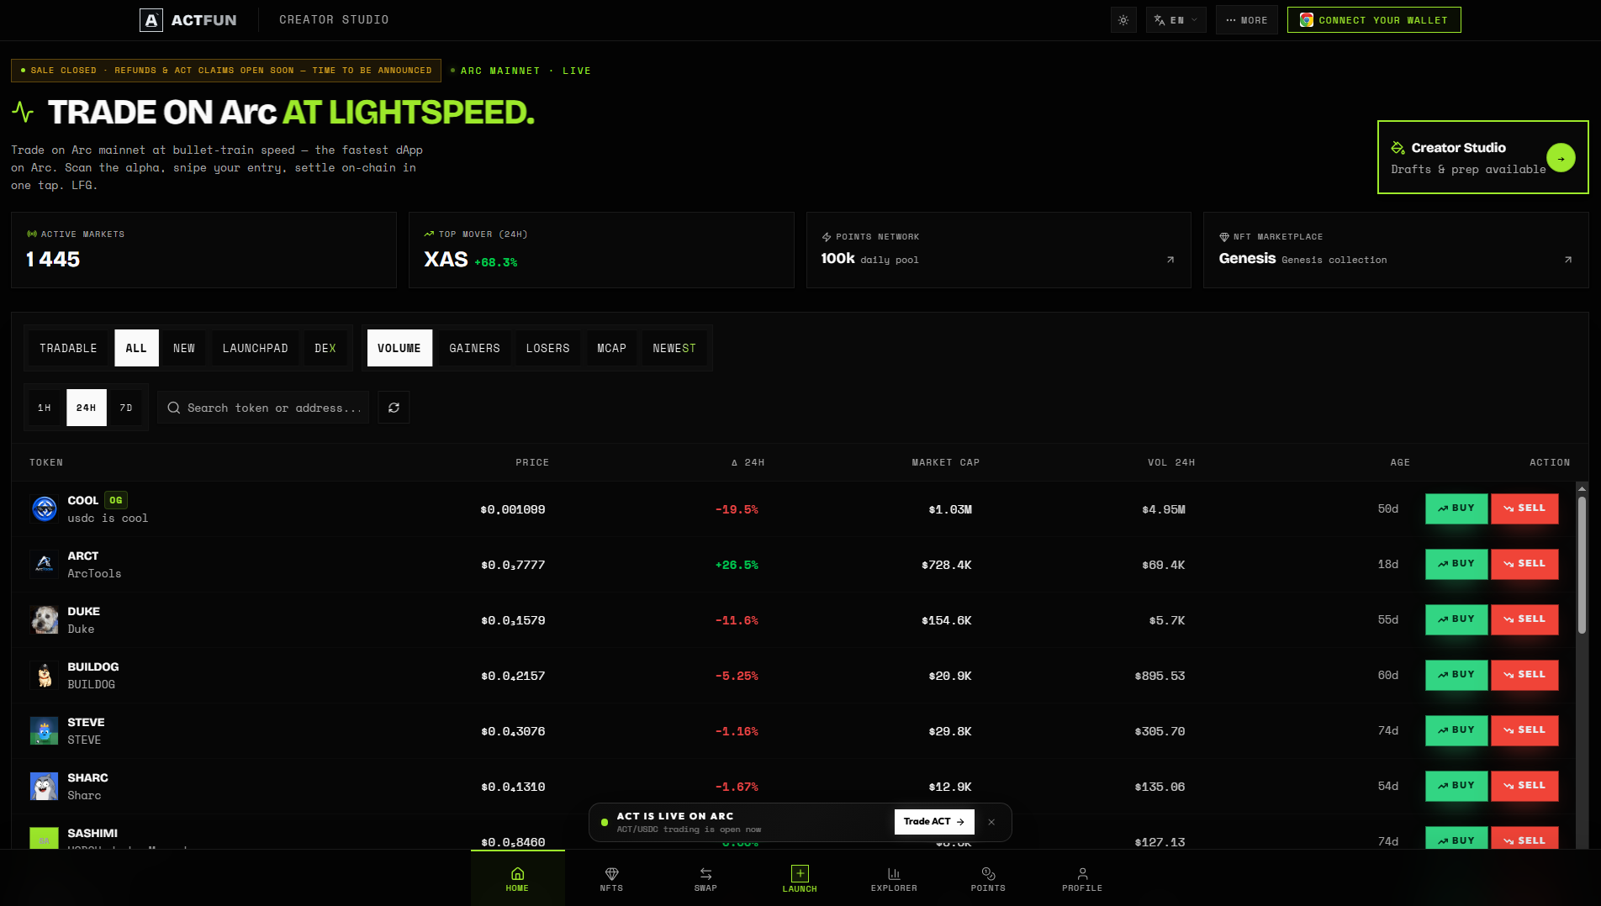Open Profile in bottom navigation
Image resolution: width=1601 pixels, height=906 pixels.
tap(1082, 878)
